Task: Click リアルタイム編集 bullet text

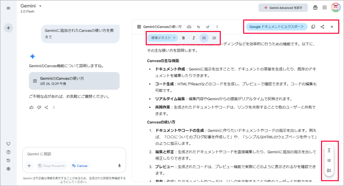Action: 170,99
